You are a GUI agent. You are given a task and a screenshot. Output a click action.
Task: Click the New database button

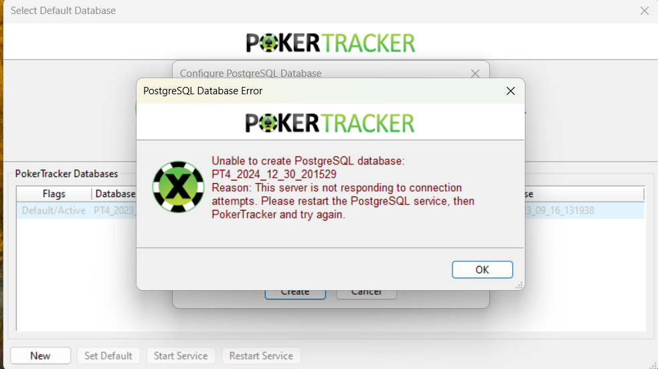40,356
